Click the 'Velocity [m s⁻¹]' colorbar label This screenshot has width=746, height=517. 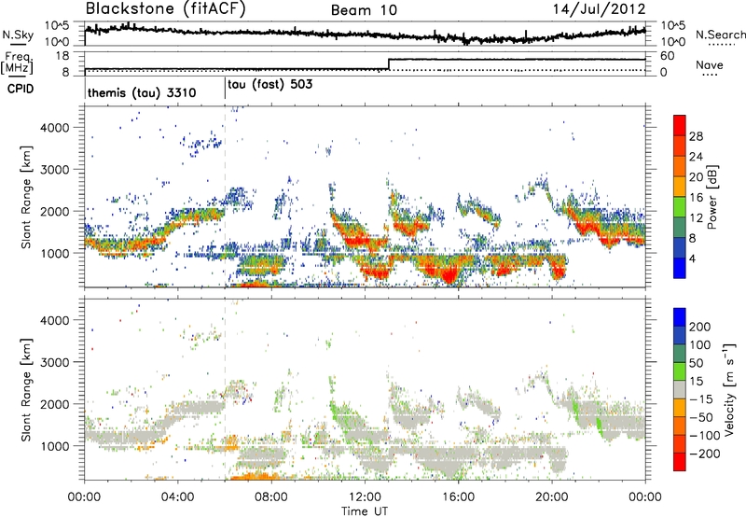[729, 389]
